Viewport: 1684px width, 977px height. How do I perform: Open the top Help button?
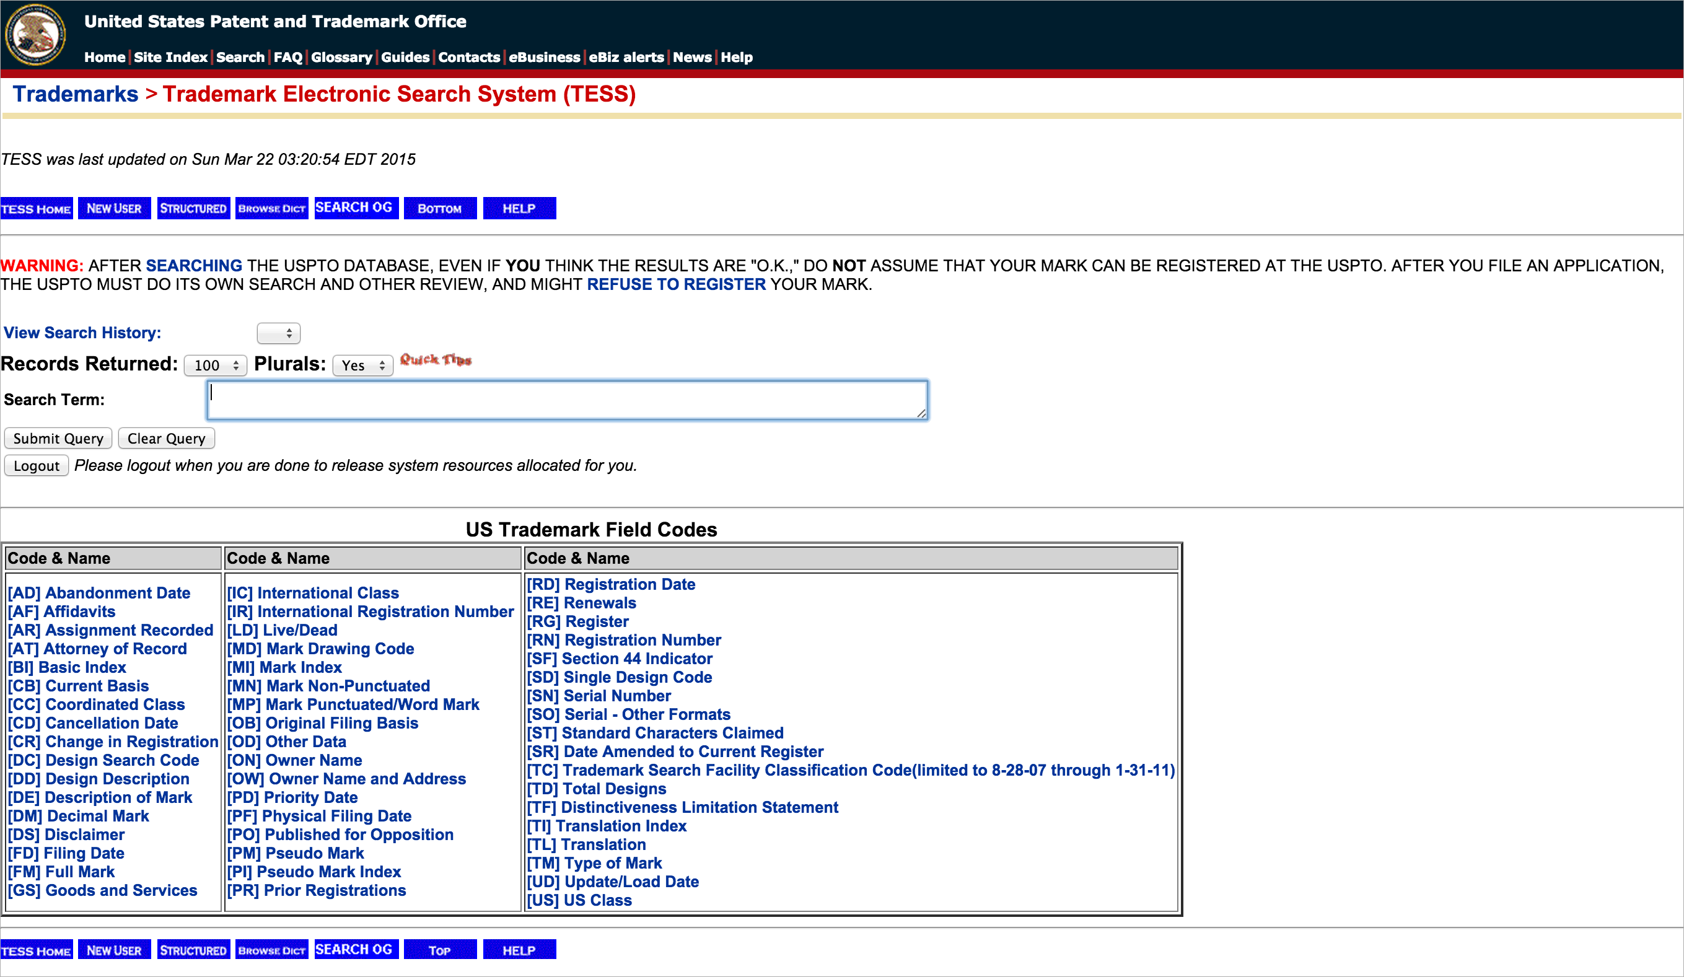point(519,209)
